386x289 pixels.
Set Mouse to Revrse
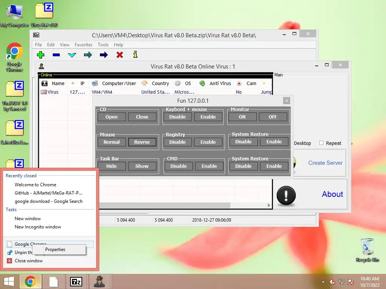(x=142, y=142)
